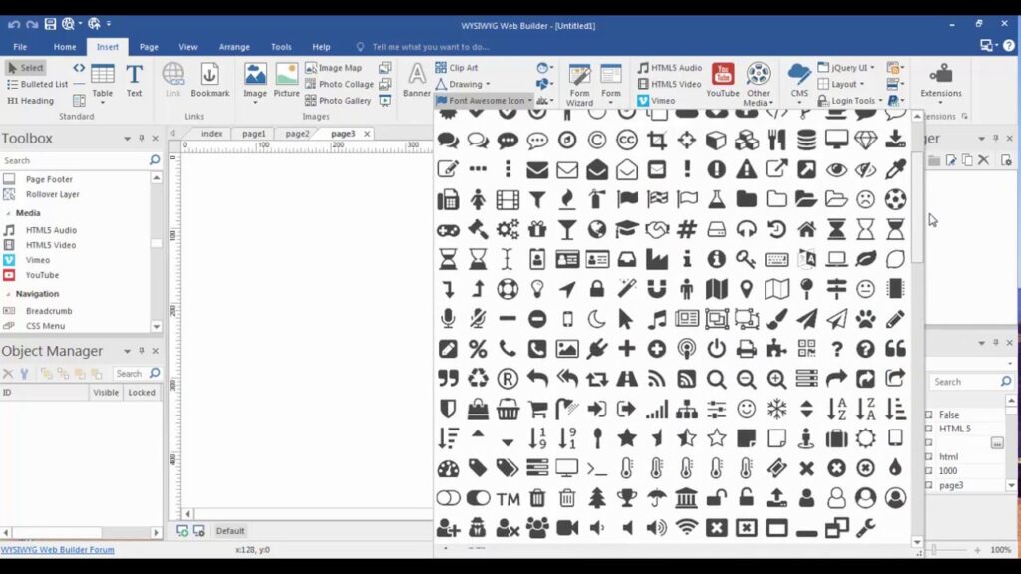This screenshot has height=574, width=1021.
Task: Select the graduation cap icon
Action: 627,229
